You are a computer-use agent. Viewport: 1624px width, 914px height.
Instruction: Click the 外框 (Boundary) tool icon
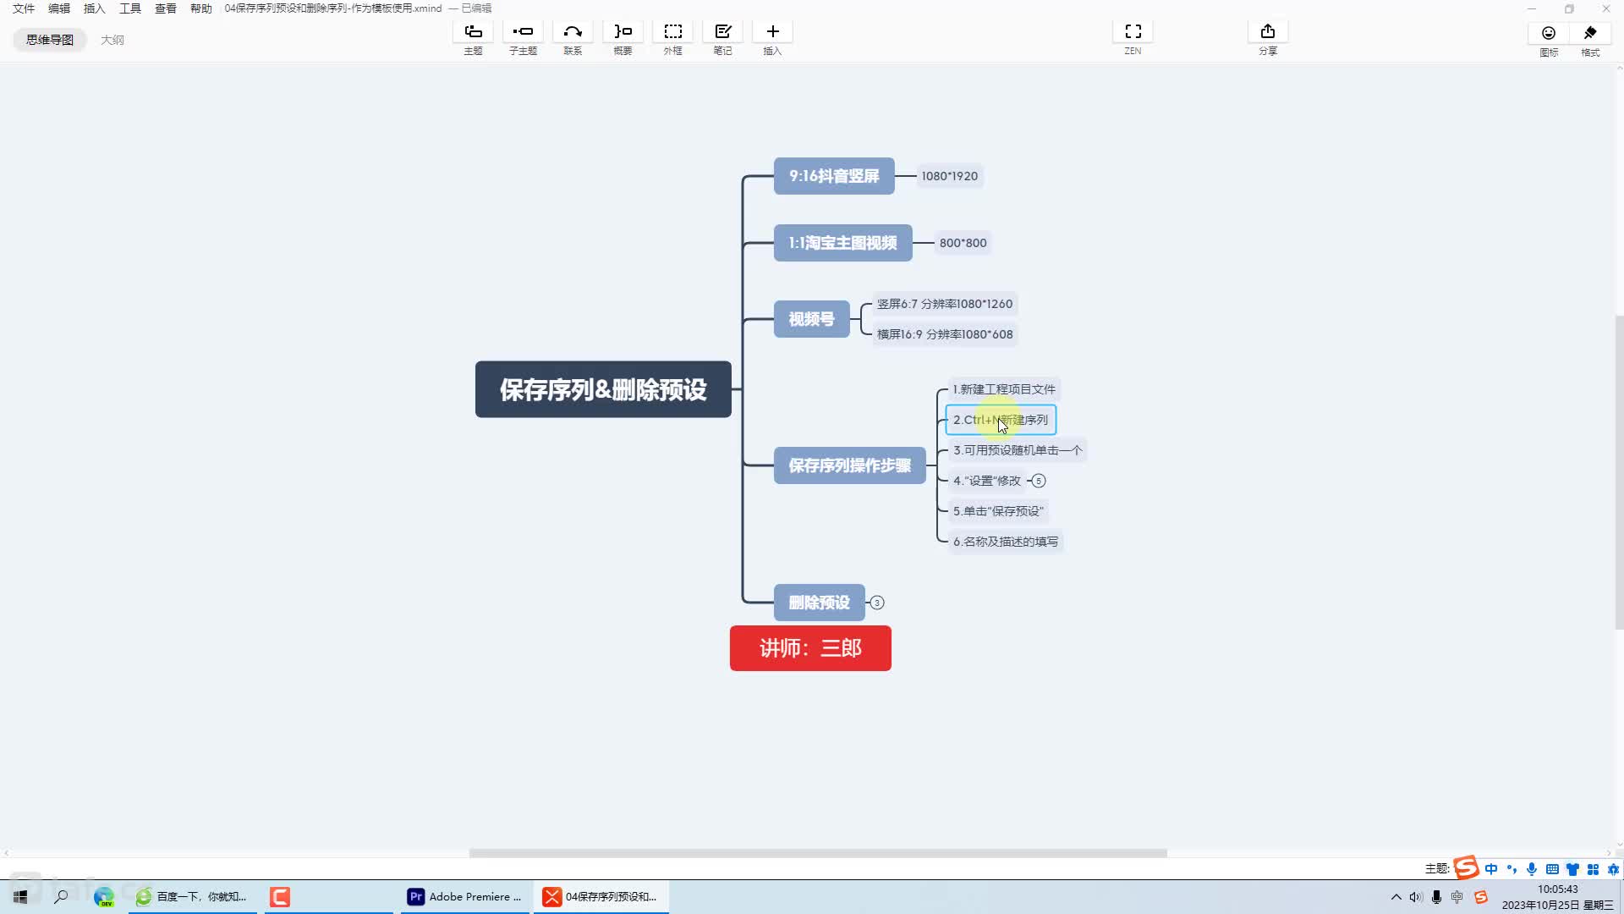tap(672, 32)
